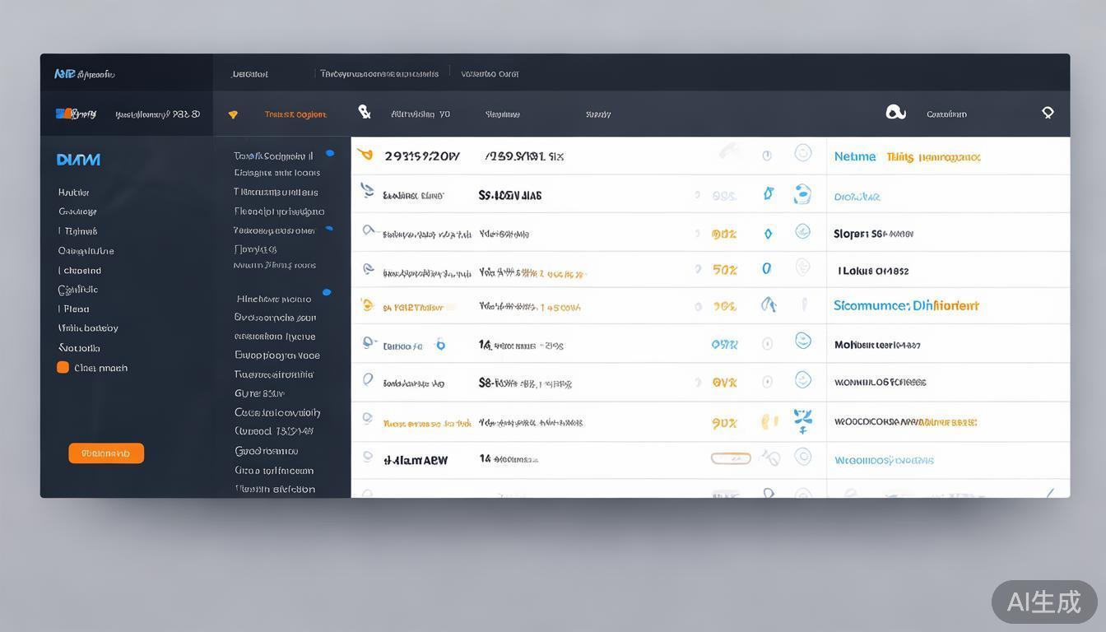Click the white key icon in toolbar
The width and height of the screenshot is (1106, 632).
(x=365, y=112)
